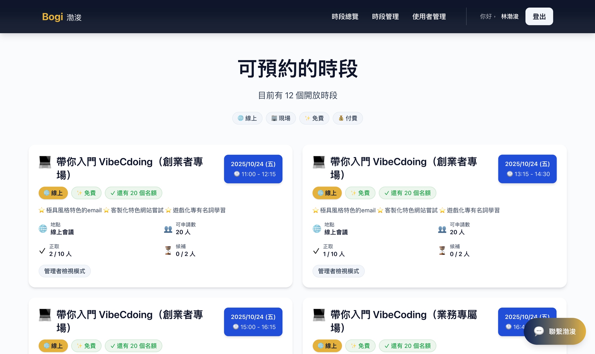
Task: Click checkmark 正取 icon in first card
Action: pyautogui.click(x=42, y=251)
